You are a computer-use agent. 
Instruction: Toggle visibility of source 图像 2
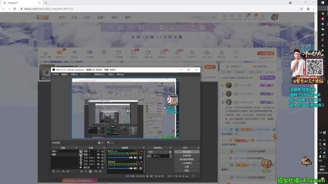tap(98, 155)
